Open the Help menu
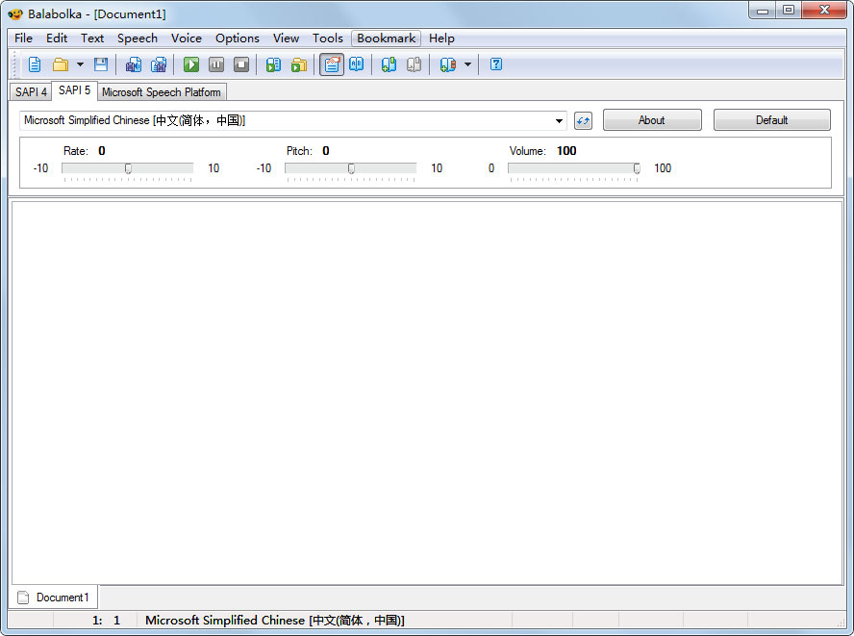The image size is (854, 636). 441,38
